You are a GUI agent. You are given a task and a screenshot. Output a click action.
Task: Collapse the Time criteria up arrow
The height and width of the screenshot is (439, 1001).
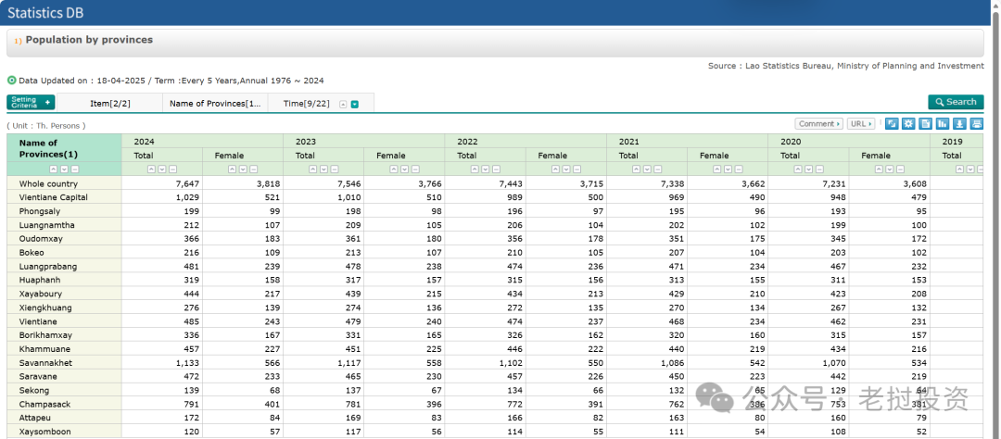point(343,104)
